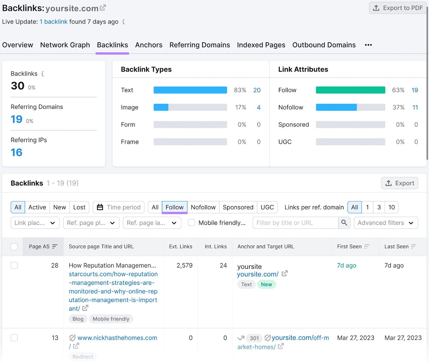Open yoursite.com via external link icon in header
Screen dimensions: 429x362
[103, 7]
